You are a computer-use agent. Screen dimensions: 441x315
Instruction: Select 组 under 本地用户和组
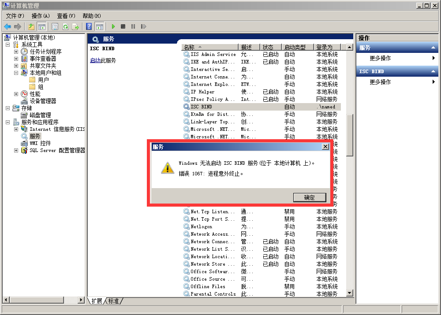coord(41,87)
